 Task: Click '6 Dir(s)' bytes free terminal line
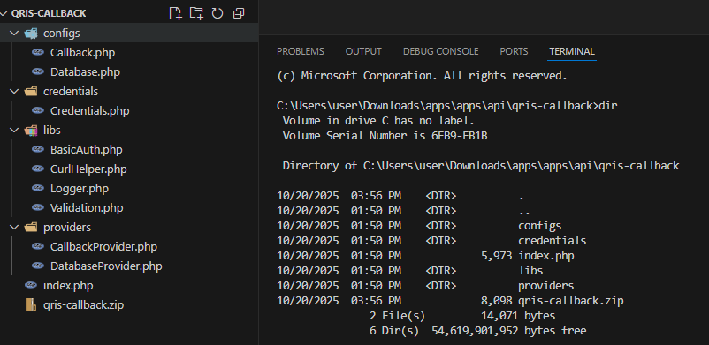(x=478, y=331)
